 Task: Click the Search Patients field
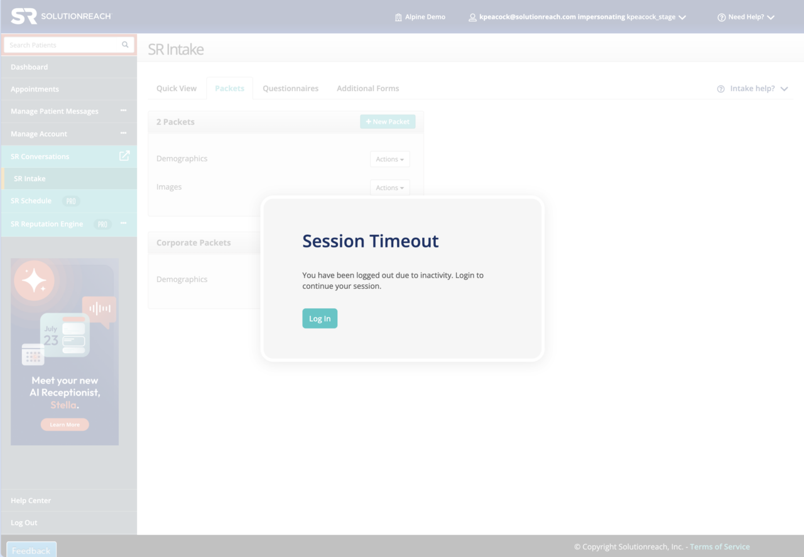tap(68, 45)
